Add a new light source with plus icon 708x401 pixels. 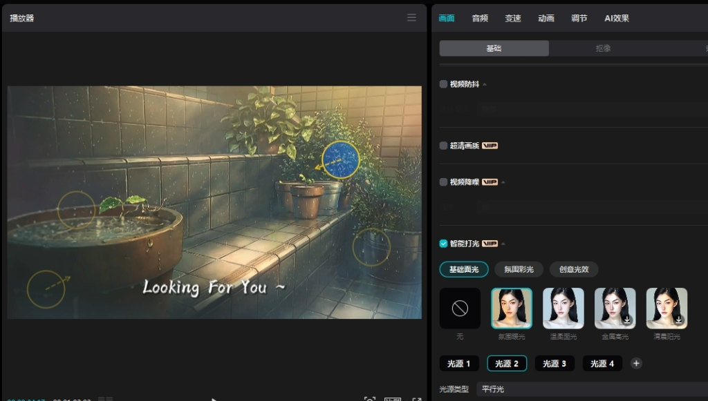[x=636, y=364]
